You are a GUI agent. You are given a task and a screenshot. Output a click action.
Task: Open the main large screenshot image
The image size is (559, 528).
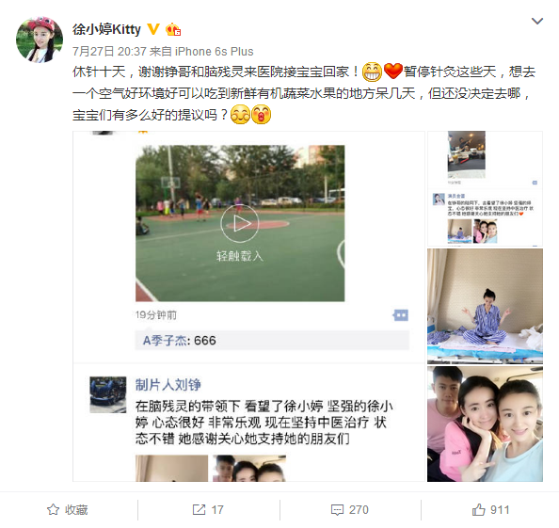coord(248,306)
